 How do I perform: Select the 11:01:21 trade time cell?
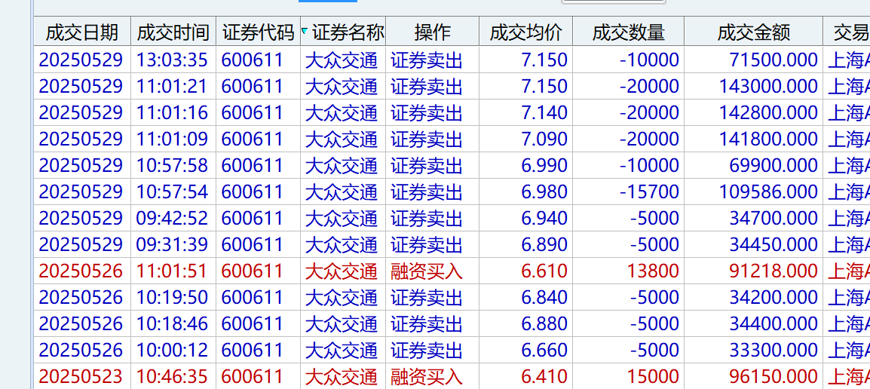point(172,86)
